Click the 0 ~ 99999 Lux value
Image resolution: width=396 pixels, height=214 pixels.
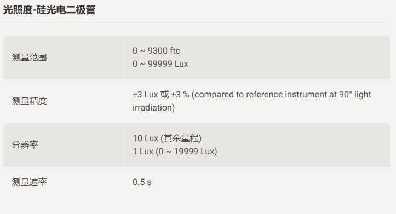click(x=160, y=64)
